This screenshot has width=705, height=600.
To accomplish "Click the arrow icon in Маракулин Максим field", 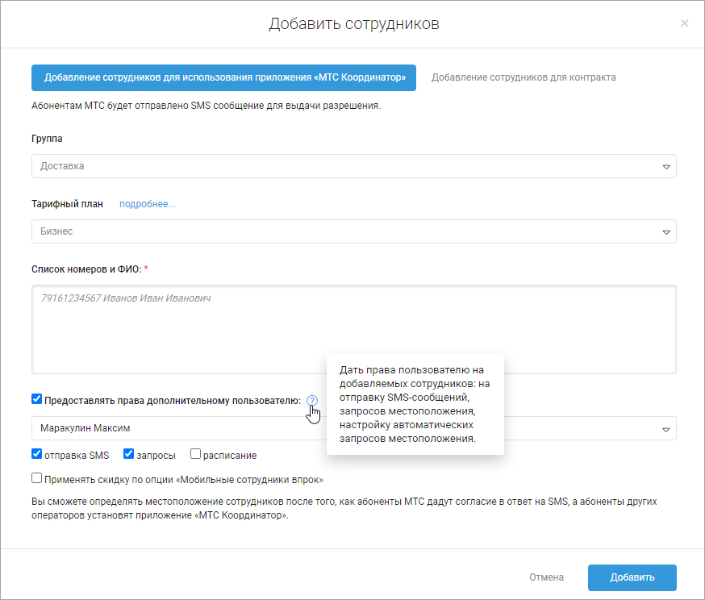I will click(666, 429).
